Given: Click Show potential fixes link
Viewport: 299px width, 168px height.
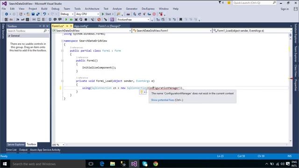Looking at the screenshot, I should (163, 100).
